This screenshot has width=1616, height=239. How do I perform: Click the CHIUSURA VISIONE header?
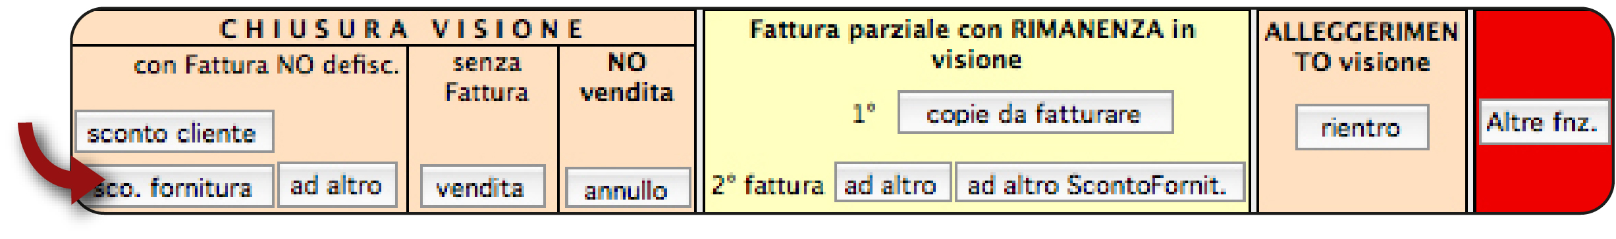(x=402, y=29)
